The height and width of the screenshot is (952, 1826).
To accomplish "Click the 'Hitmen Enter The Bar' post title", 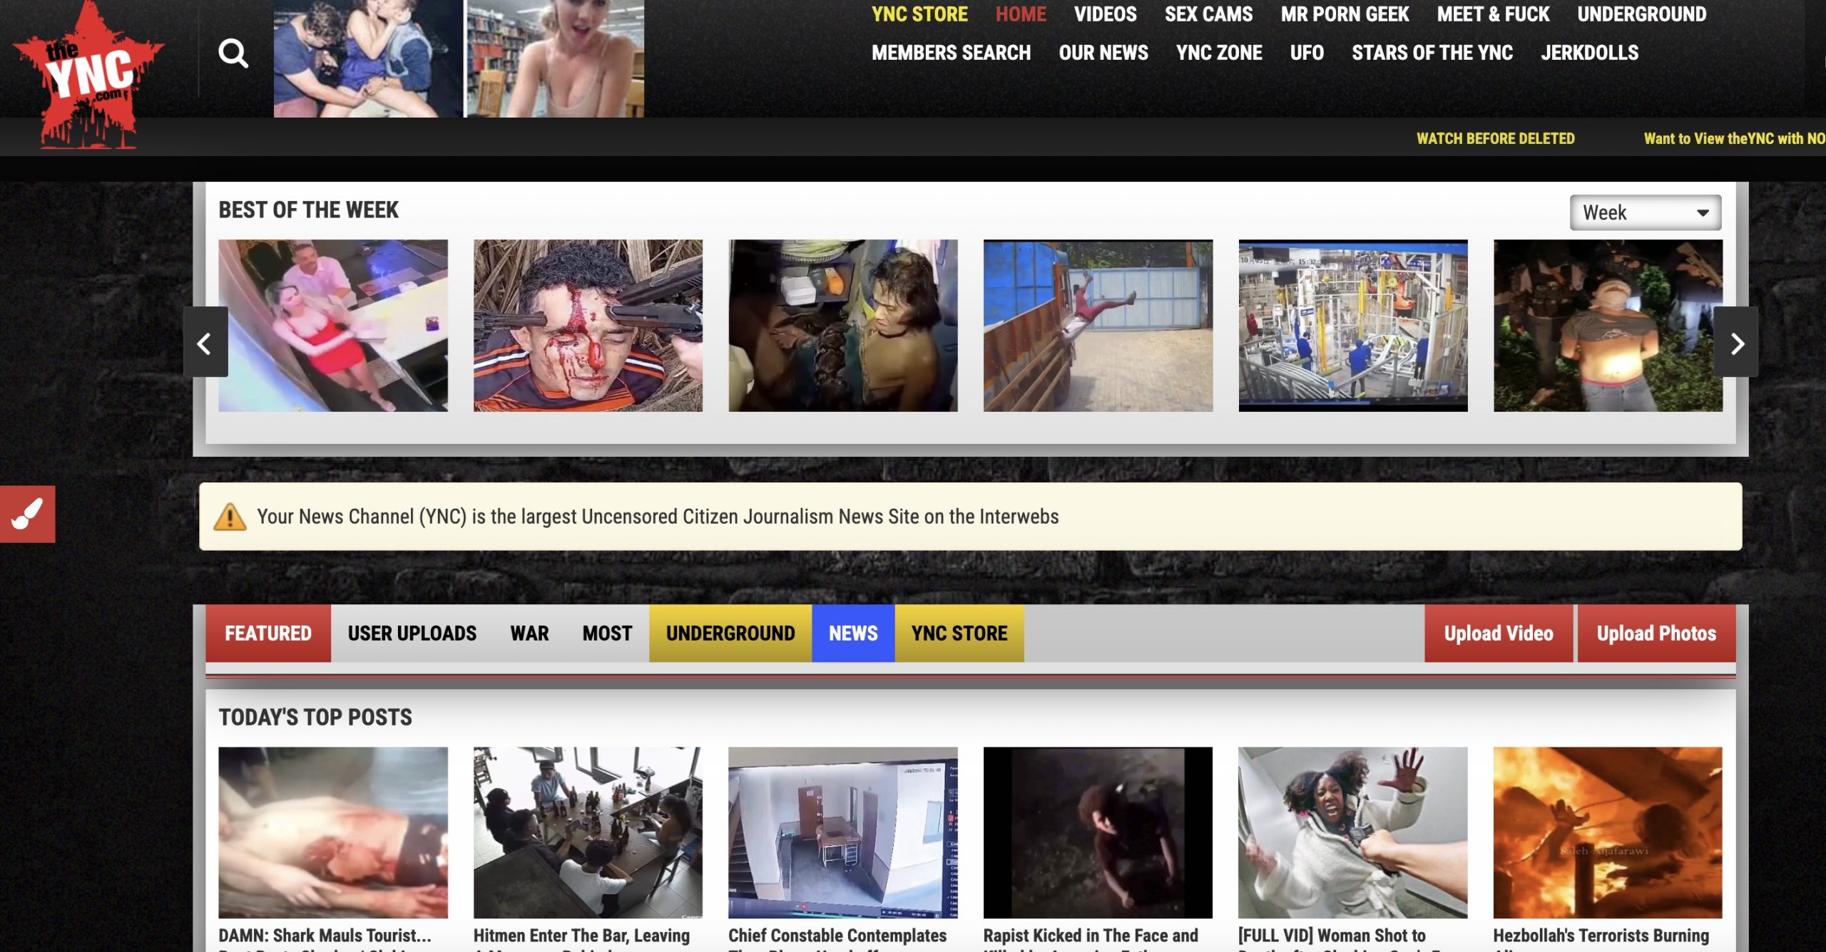I will (x=581, y=936).
